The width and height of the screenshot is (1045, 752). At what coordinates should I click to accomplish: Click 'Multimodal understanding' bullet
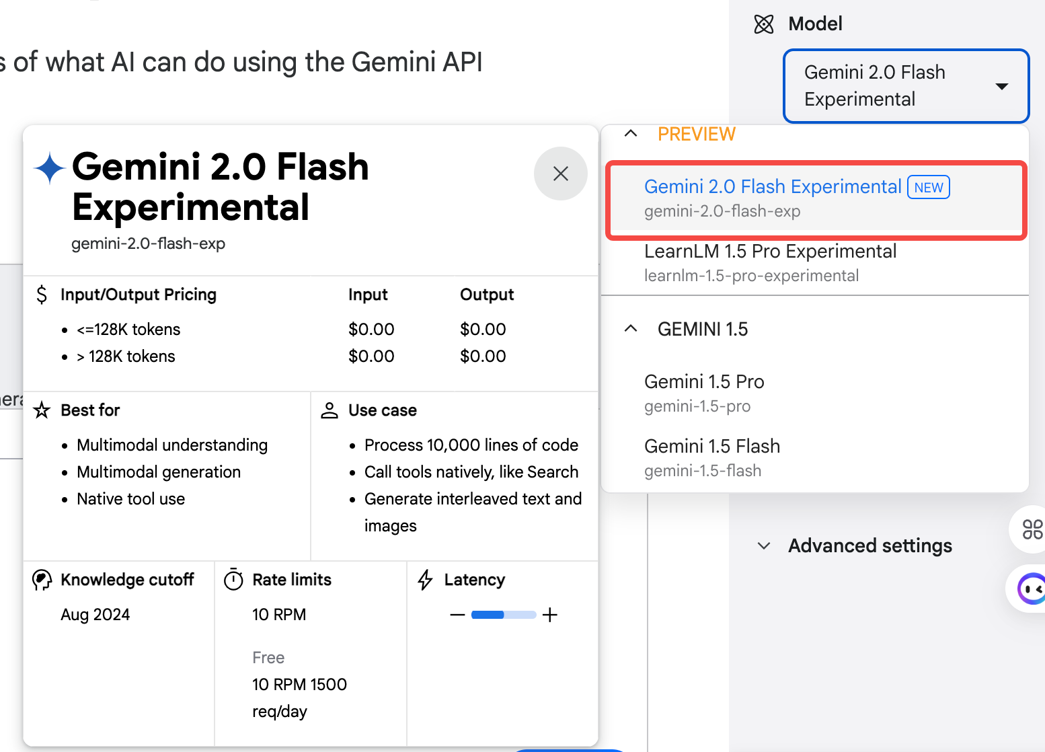pos(172,445)
